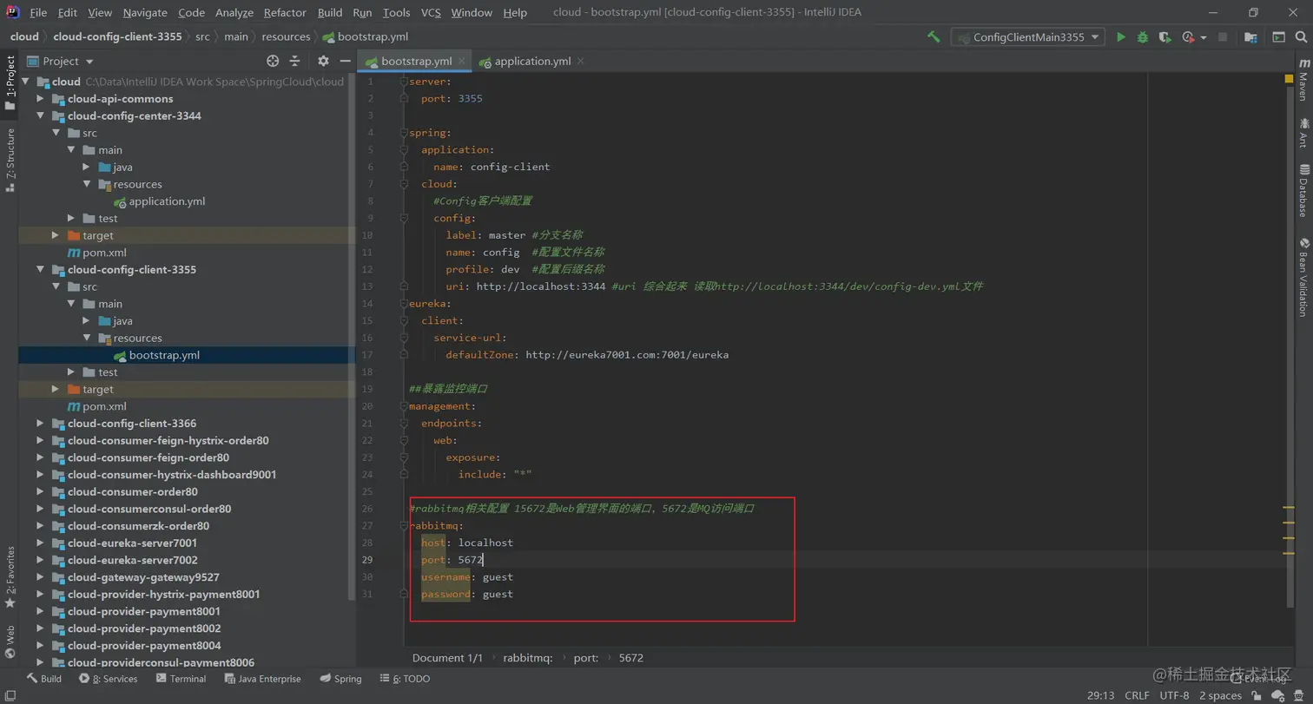Open the VCS menu

pos(431,12)
